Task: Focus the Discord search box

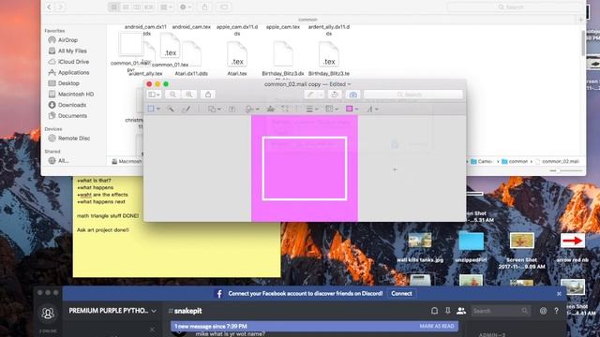Action: [501, 311]
